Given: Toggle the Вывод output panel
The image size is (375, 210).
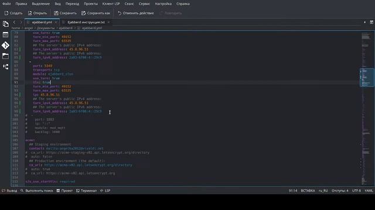Looking at the screenshot, I should tap(9, 191).
